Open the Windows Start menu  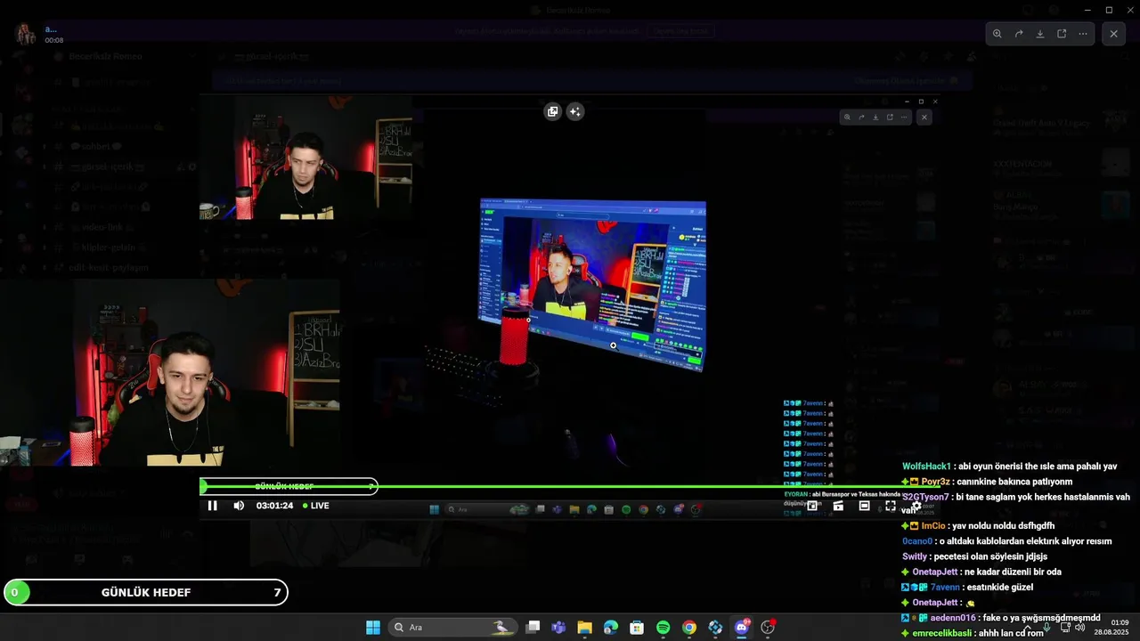click(373, 628)
